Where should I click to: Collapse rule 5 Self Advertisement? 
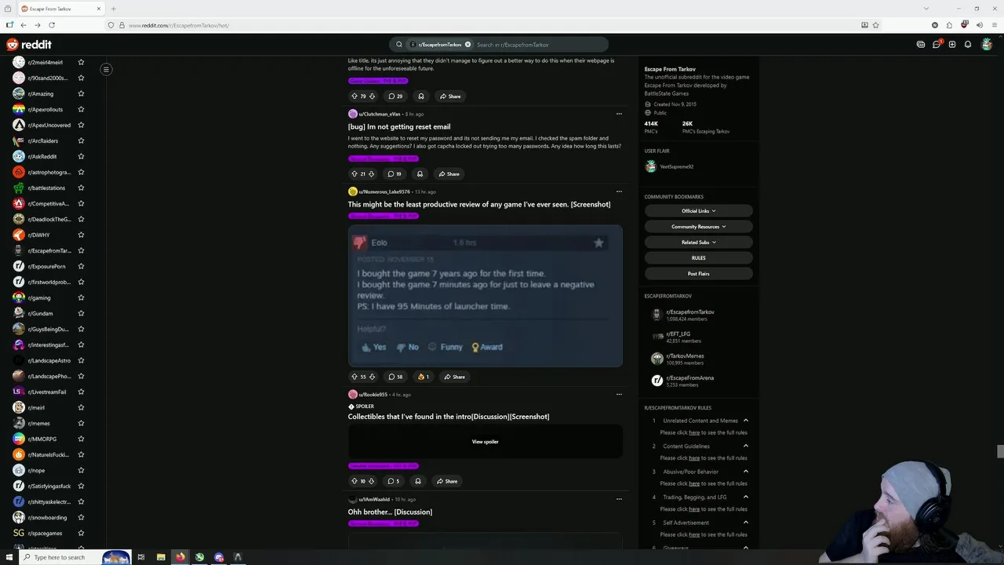tap(745, 523)
